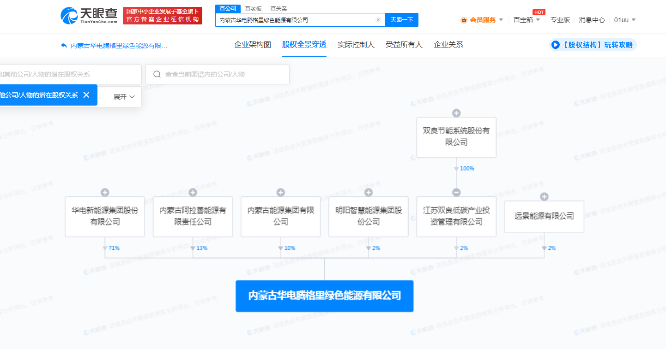Clear the search box with the X icon

pos(378,20)
